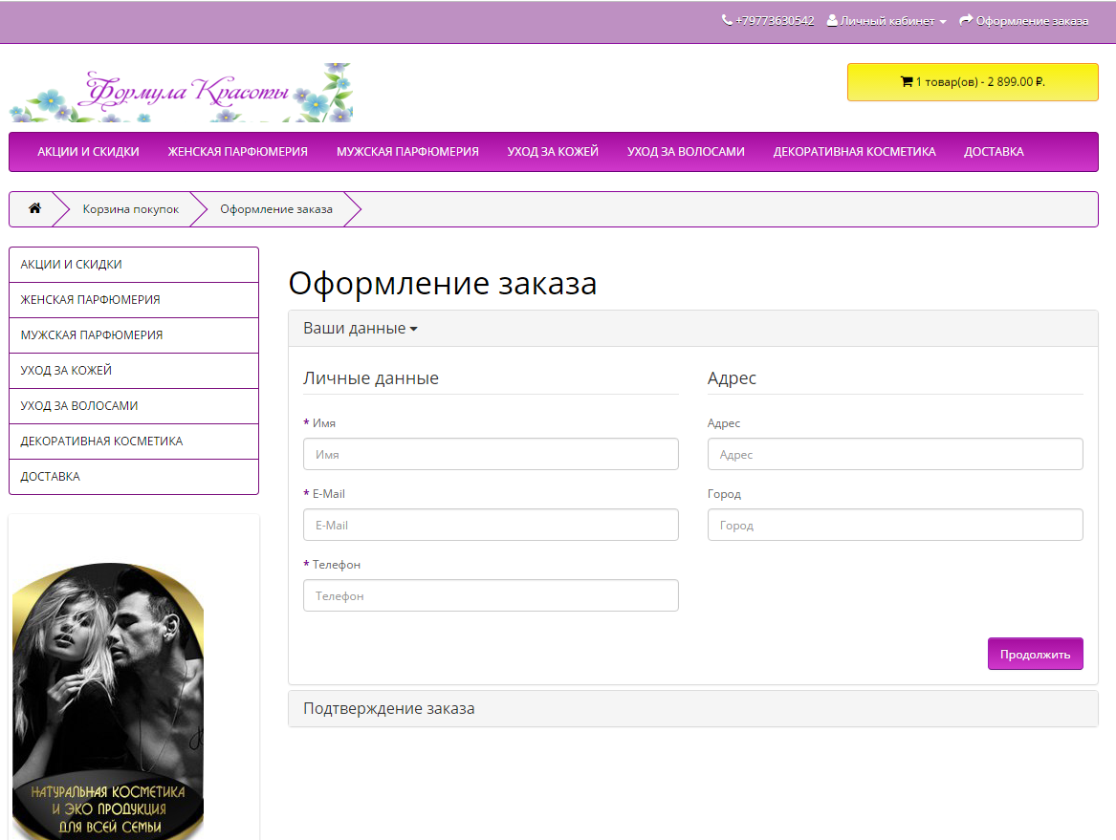The width and height of the screenshot is (1116, 840).
Task: Switch to УХОД ЗА КОЖЕЙ menu item
Action: [553, 151]
